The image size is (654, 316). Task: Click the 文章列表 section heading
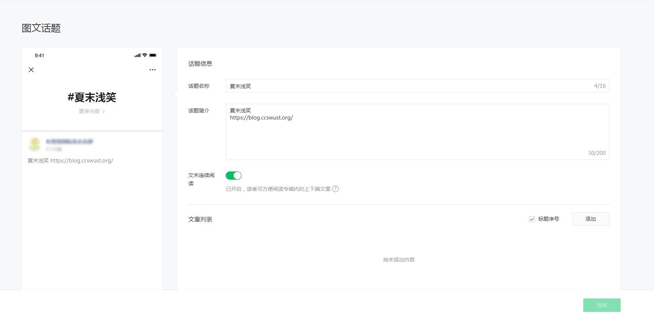200,219
